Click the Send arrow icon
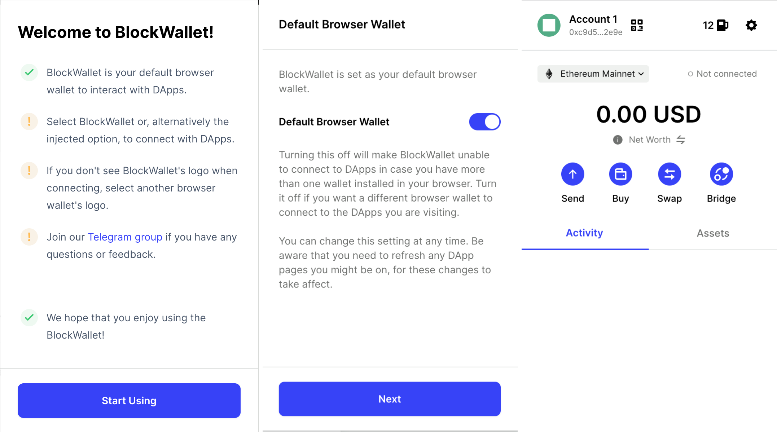The image size is (777, 432). coord(572,174)
